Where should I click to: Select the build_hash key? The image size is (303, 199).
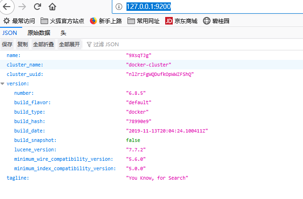[30, 121]
